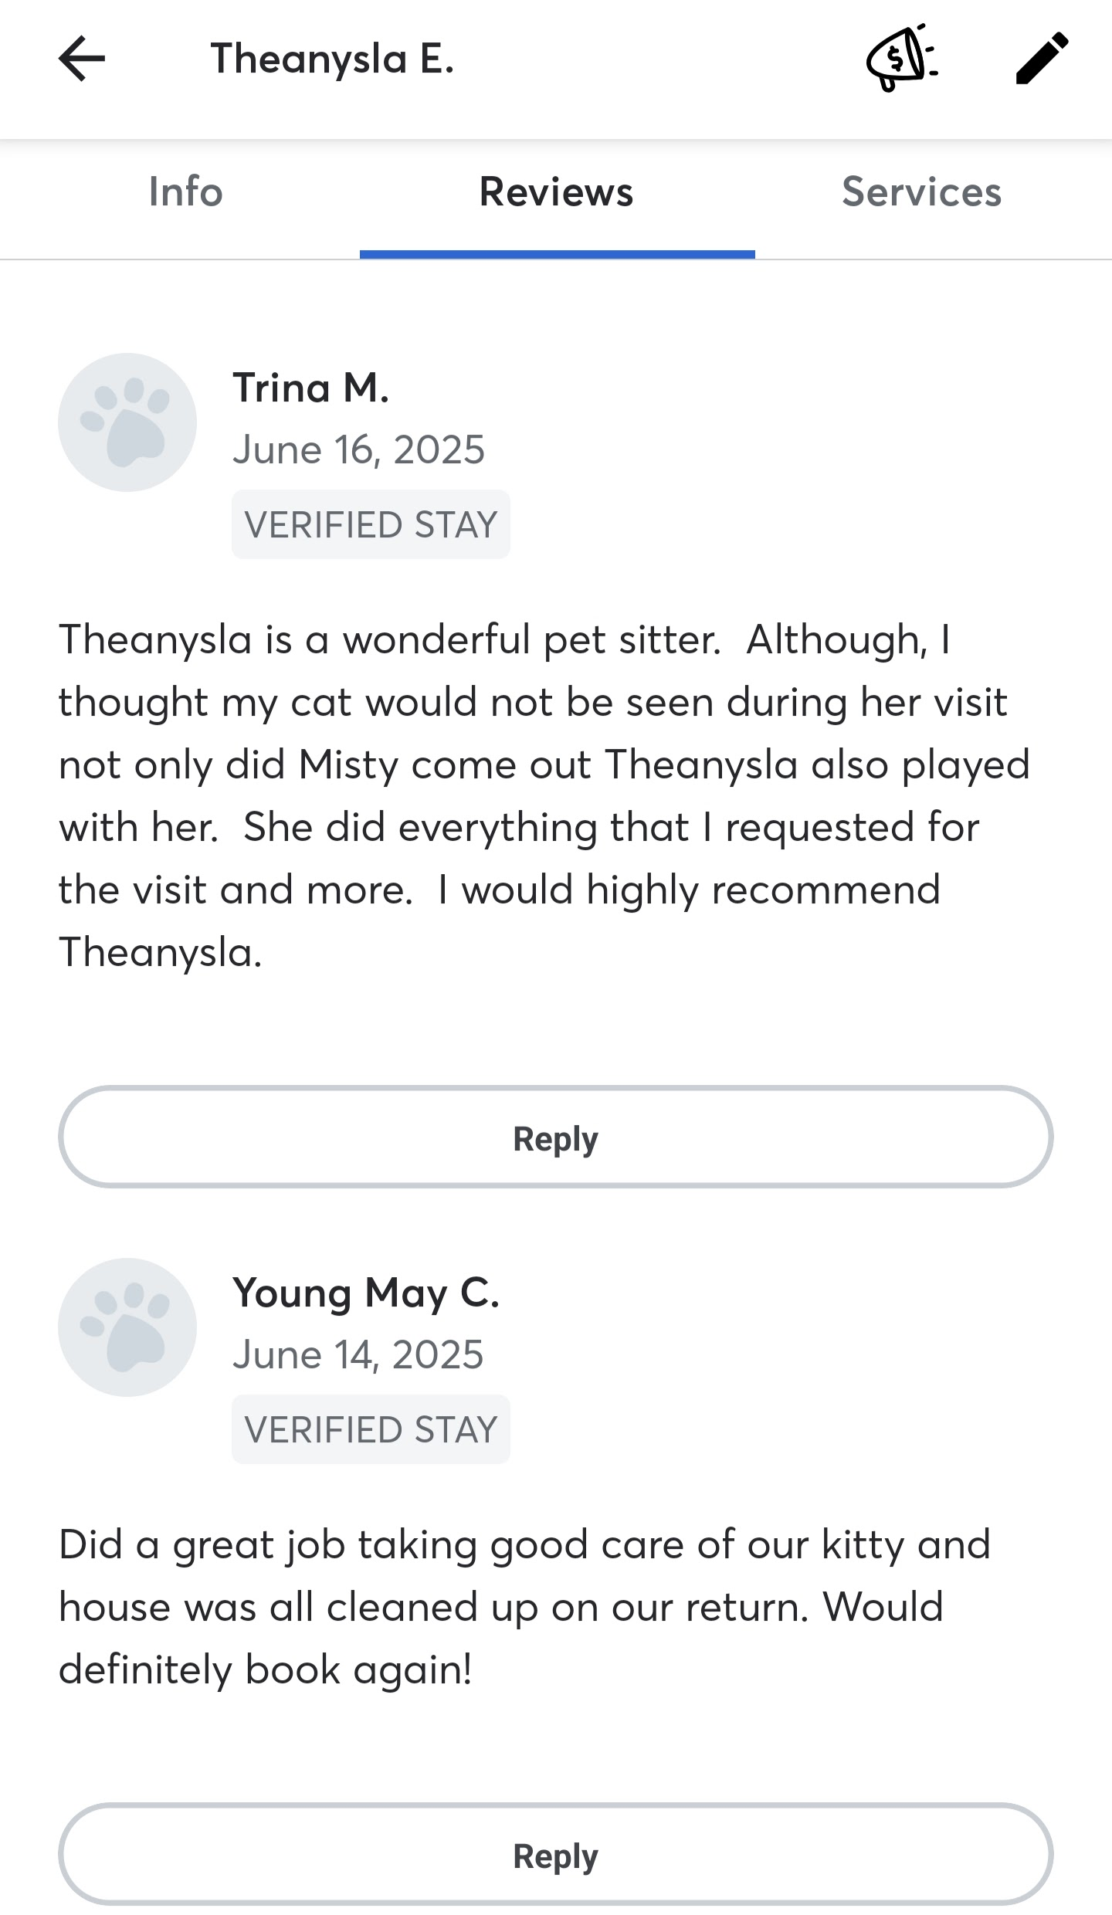Tap Verified Stay badge under June 16
The image size is (1112, 1915).
click(x=371, y=524)
